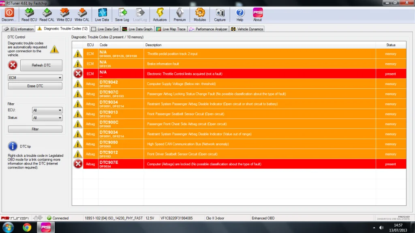Click the Erase DTC button
The height and width of the screenshot is (233, 415).
click(35, 86)
